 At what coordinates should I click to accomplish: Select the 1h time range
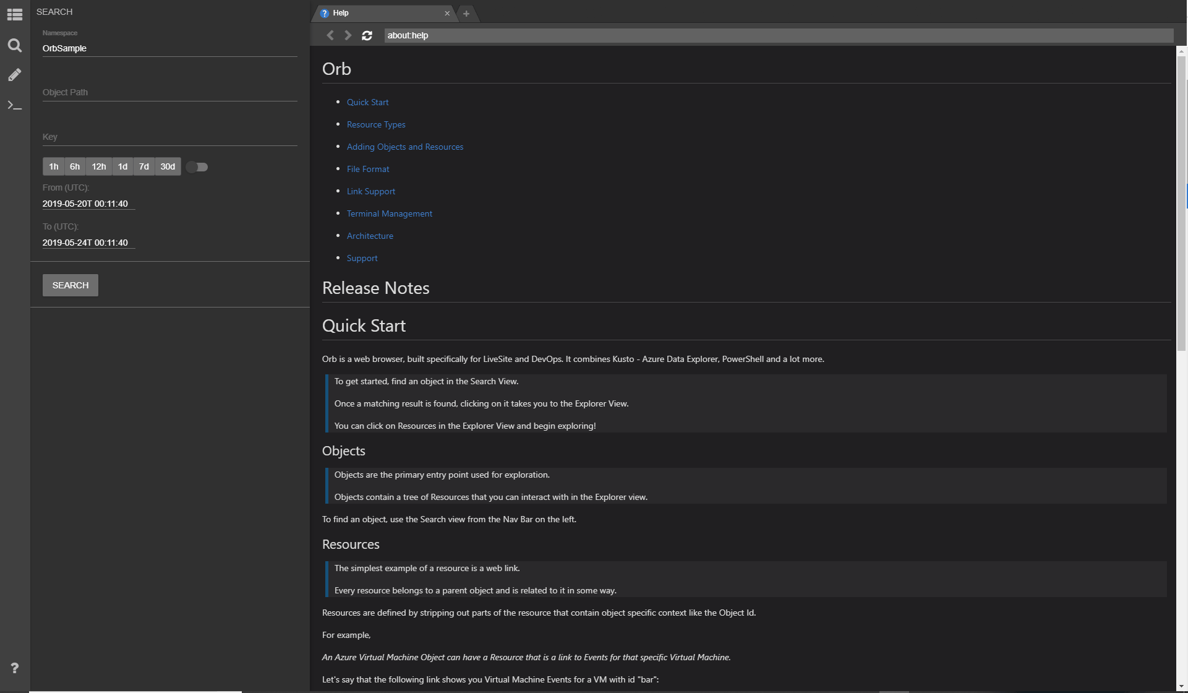pyautogui.click(x=54, y=167)
